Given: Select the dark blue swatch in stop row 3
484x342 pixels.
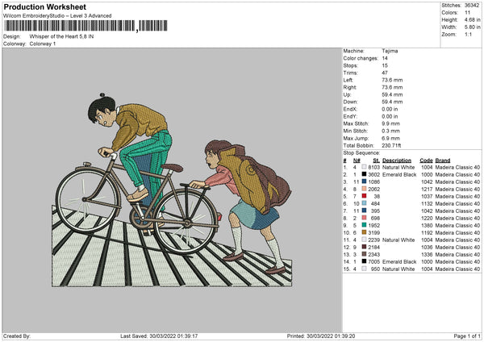Looking at the screenshot, I should [x=365, y=181].
